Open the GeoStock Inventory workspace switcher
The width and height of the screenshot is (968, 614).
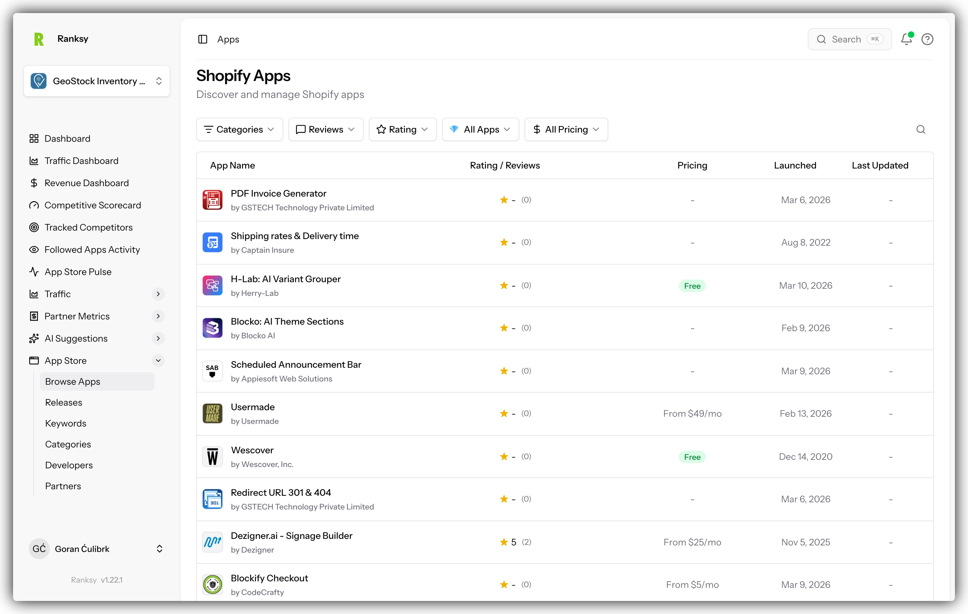point(97,81)
